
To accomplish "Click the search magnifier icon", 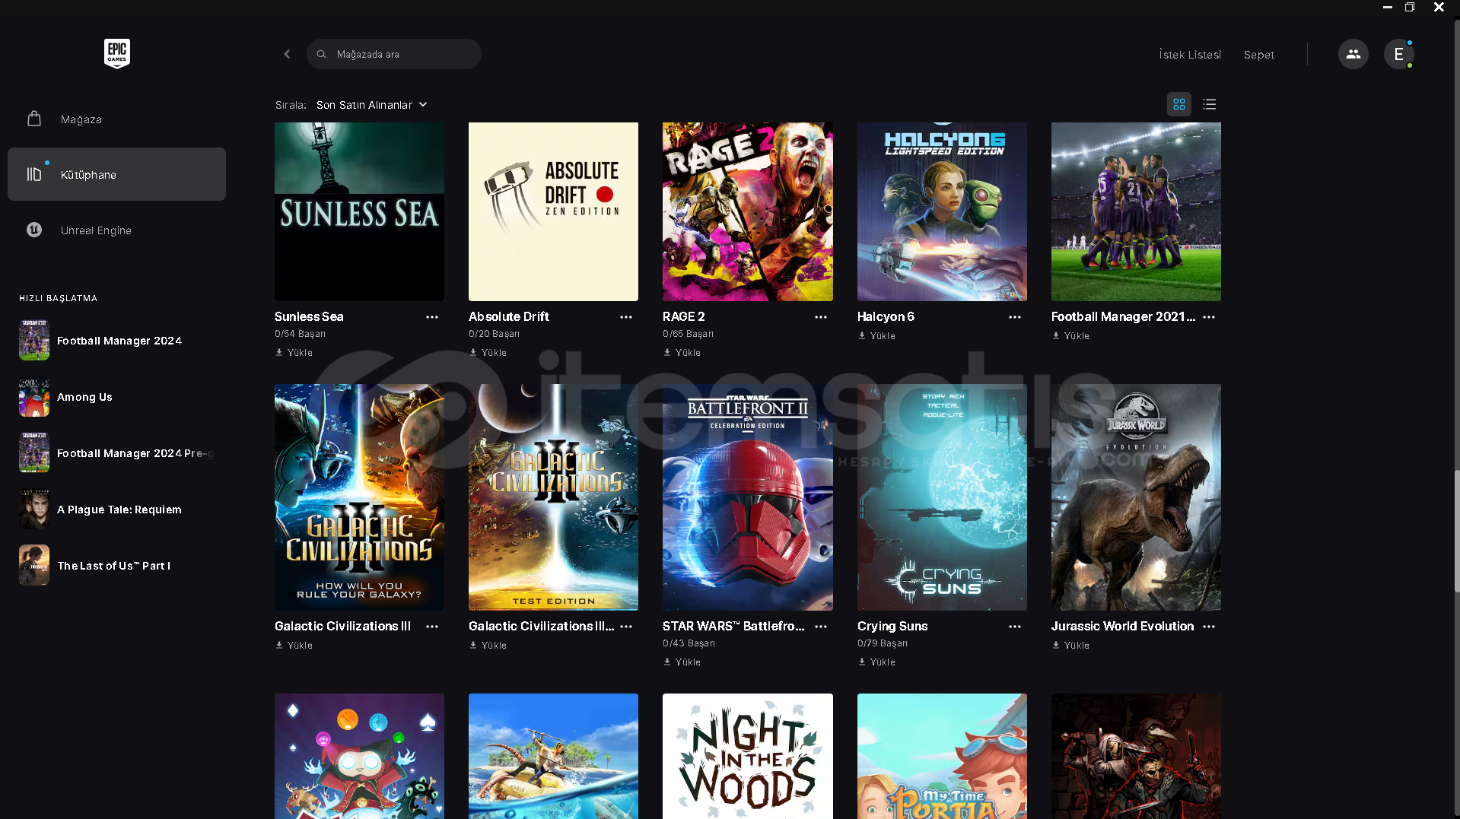I will 322,54.
